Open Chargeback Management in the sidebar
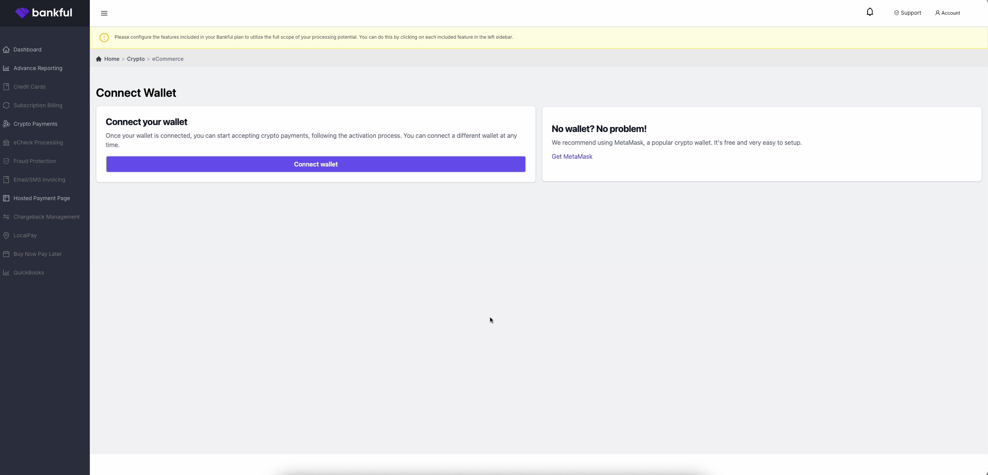This screenshot has height=475, width=988. tap(46, 217)
